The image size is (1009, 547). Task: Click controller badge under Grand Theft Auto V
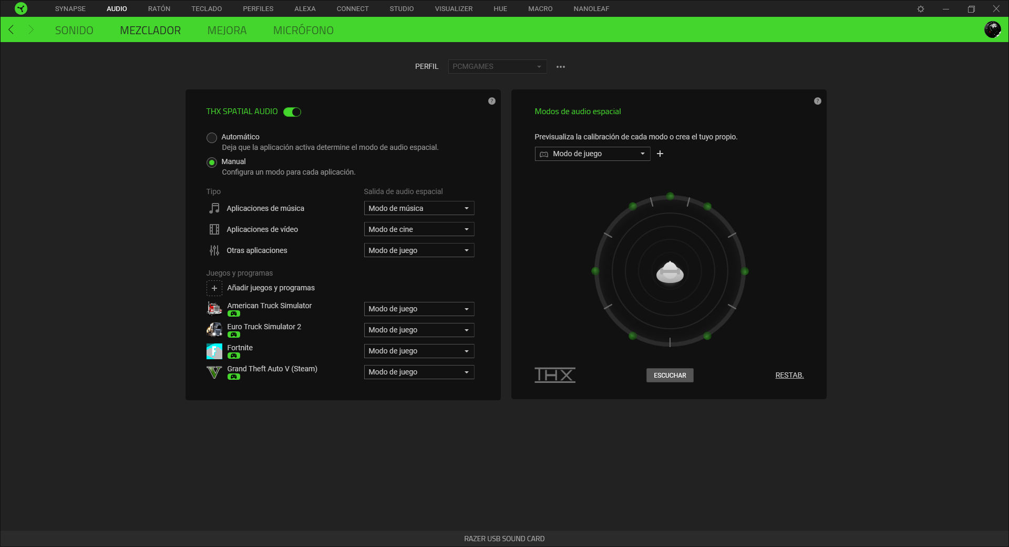(x=234, y=377)
